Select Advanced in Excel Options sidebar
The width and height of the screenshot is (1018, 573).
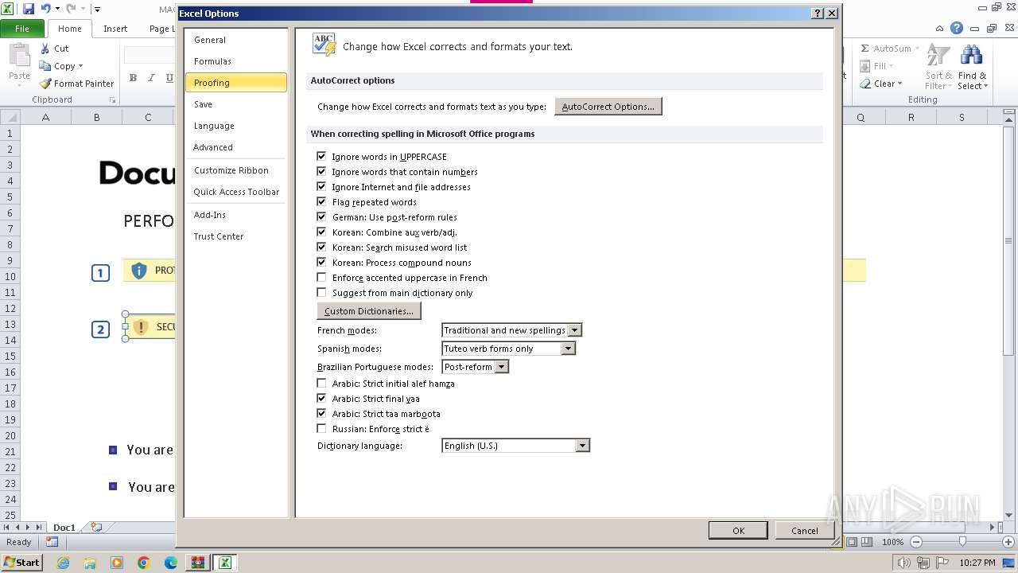tap(235, 147)
